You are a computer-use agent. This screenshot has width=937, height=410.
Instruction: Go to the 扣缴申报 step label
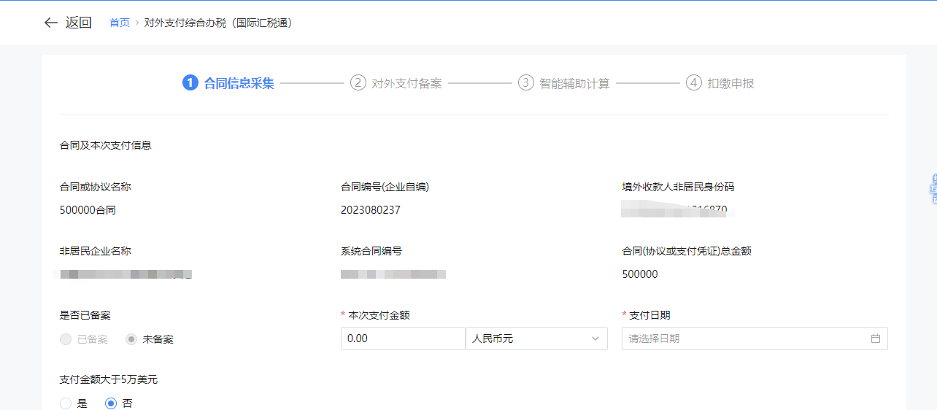coord(730,83)
